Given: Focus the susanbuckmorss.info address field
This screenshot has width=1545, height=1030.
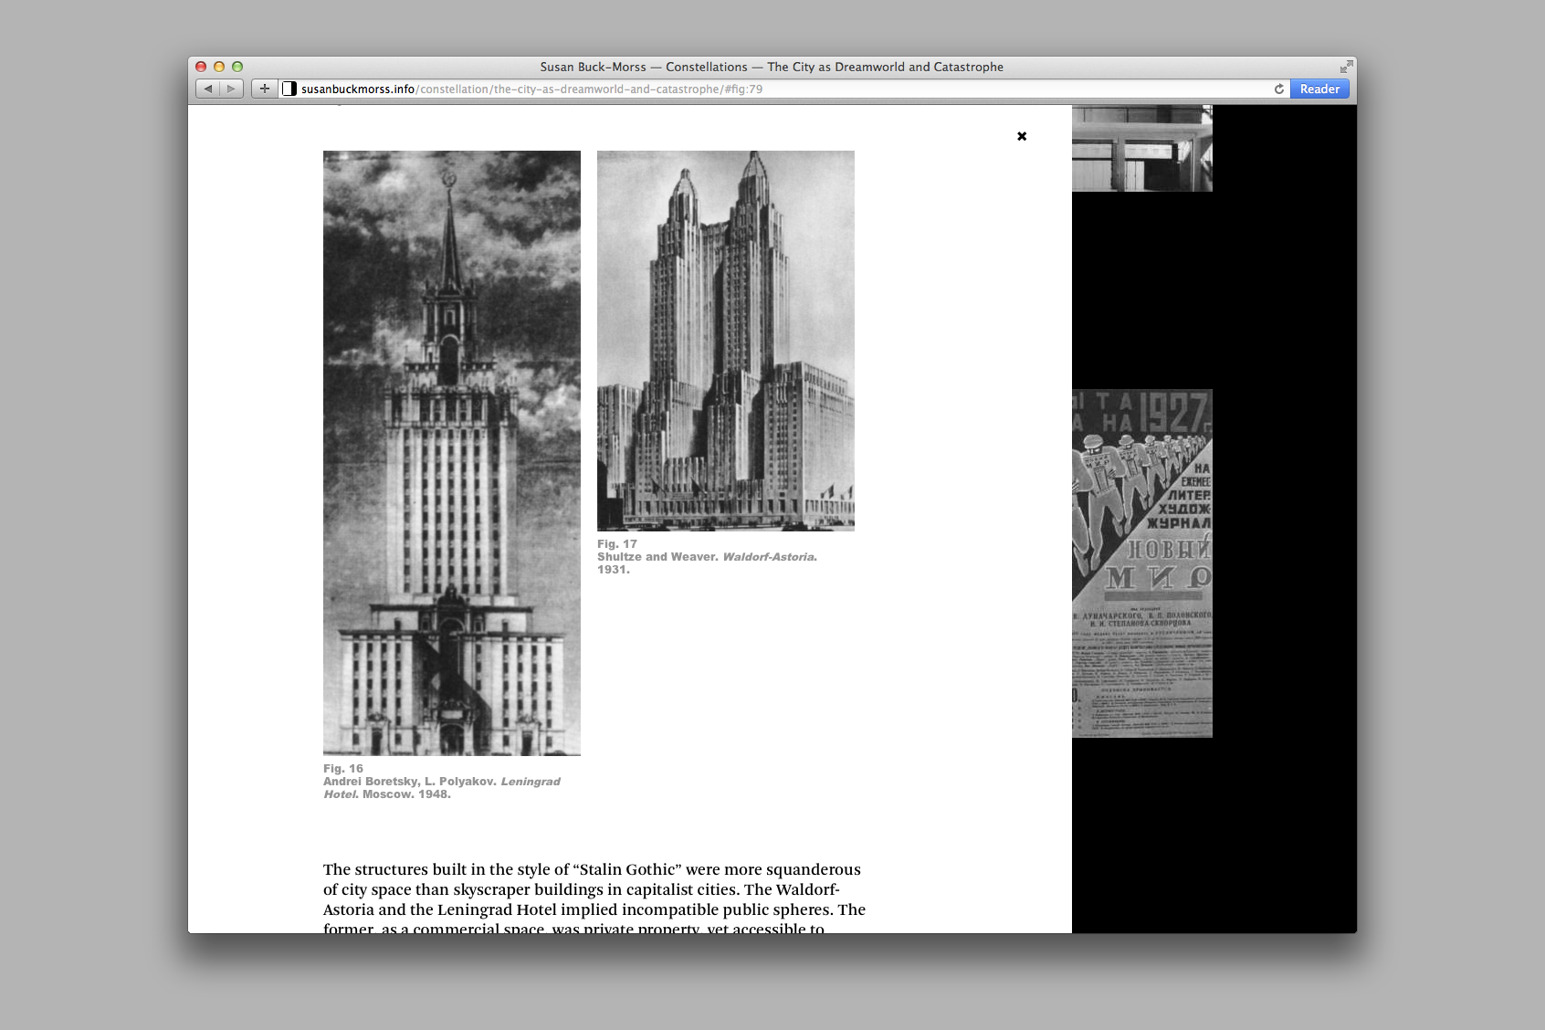Looking at the screenshot, I should coord(639,89).
